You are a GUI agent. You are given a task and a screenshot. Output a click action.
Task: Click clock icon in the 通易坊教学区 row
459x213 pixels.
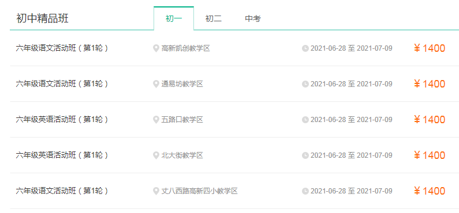click(x=305, y=84)
